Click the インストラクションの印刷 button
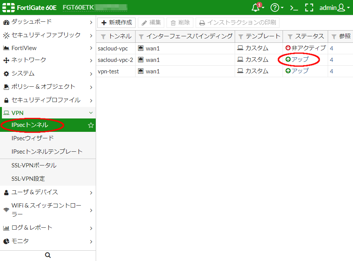 coord(237,23)
